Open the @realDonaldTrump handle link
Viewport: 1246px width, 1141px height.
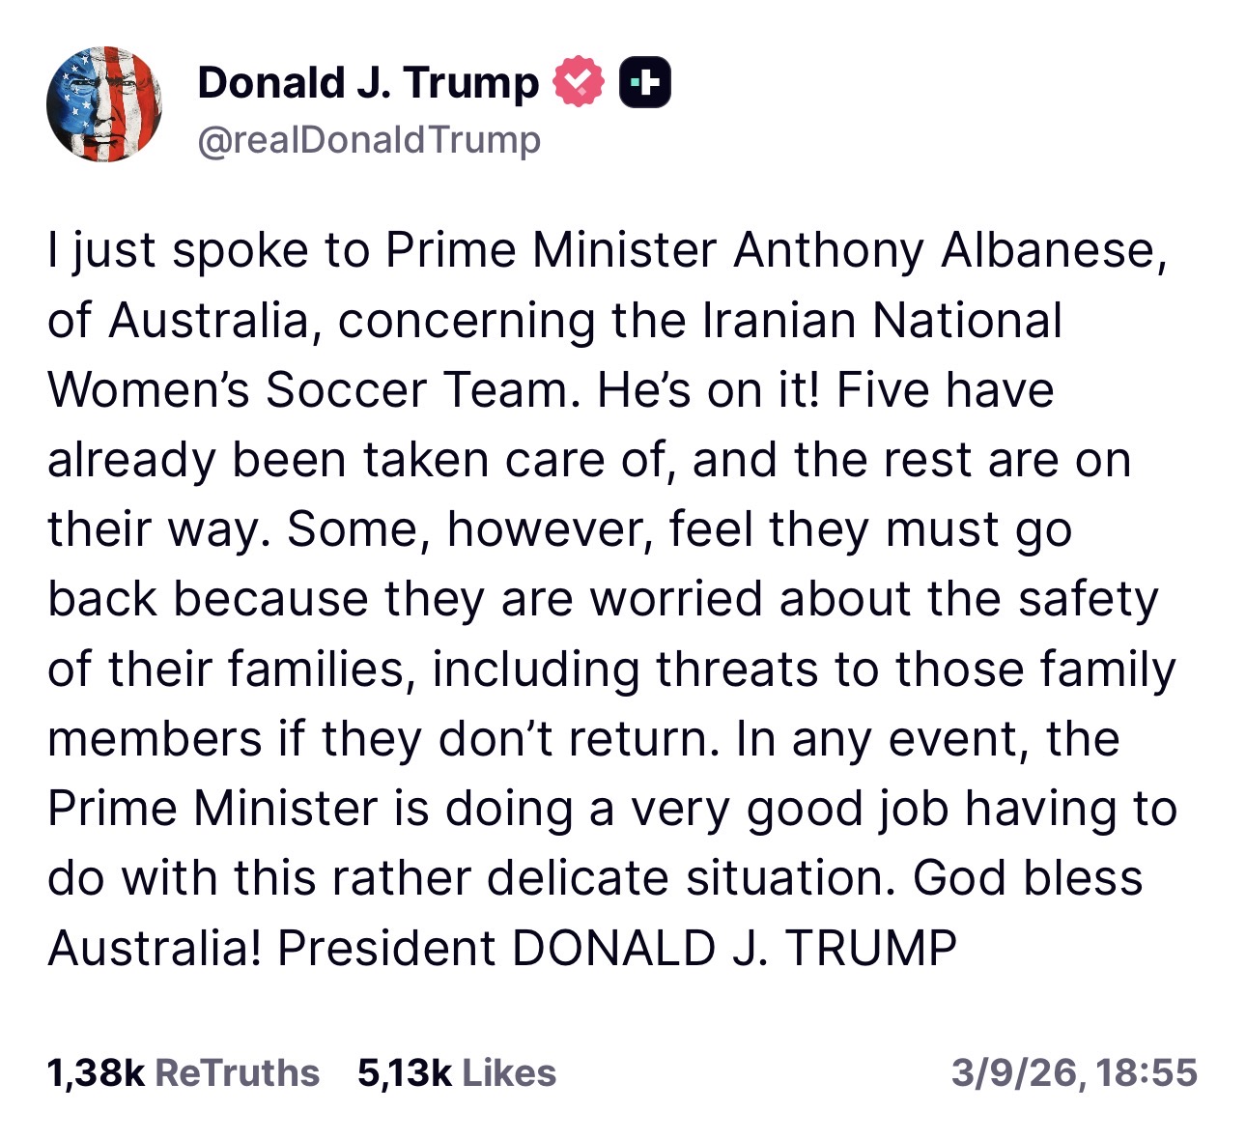pyautogui.click(x=368, y=140)
